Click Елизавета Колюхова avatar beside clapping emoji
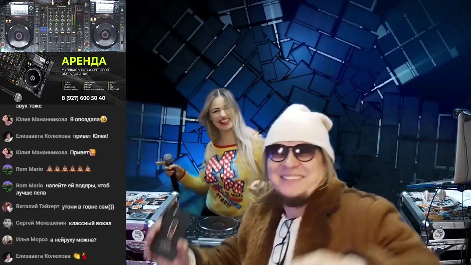This screenshot has width=471, height=265. click(x=7, y=256)
